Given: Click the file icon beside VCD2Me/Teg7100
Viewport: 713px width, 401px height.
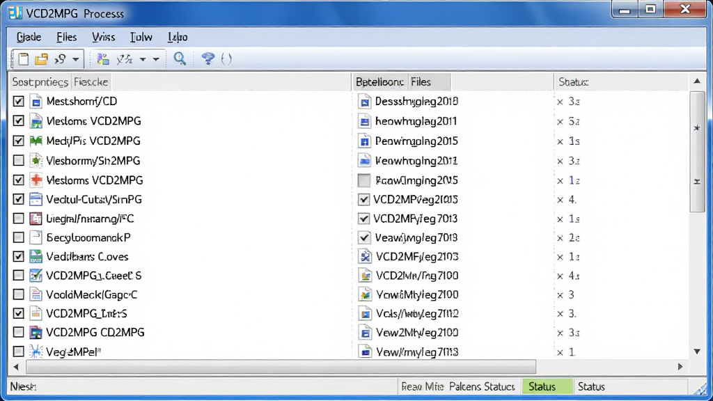Looking at the screenshot, I should pyautogui.click(x=364, y=276).
